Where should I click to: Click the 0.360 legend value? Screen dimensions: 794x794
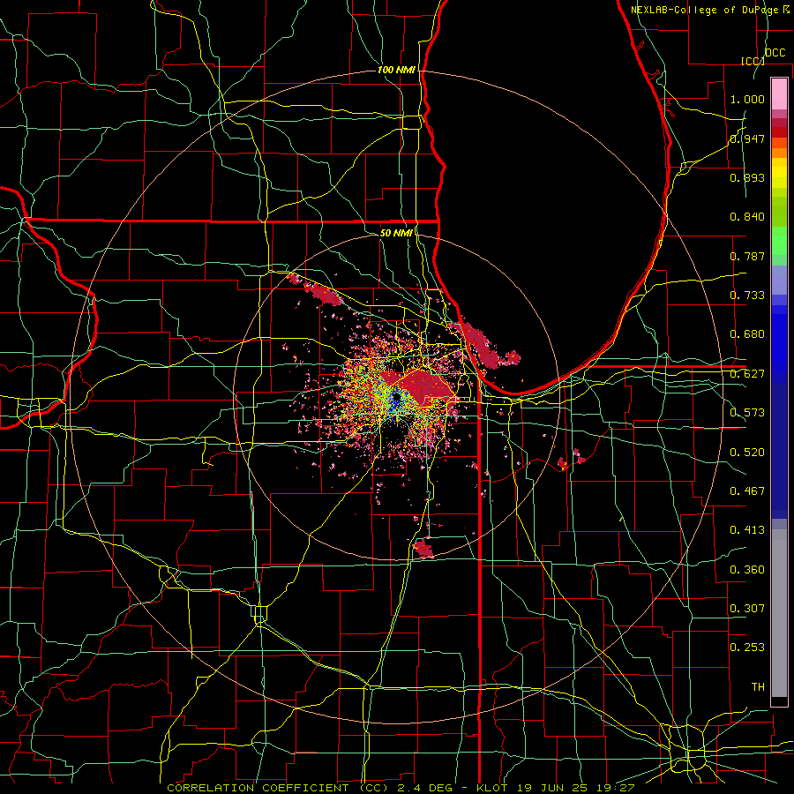tap(747, 570)
